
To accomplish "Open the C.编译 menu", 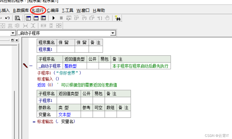I will [x=53, y=10].
